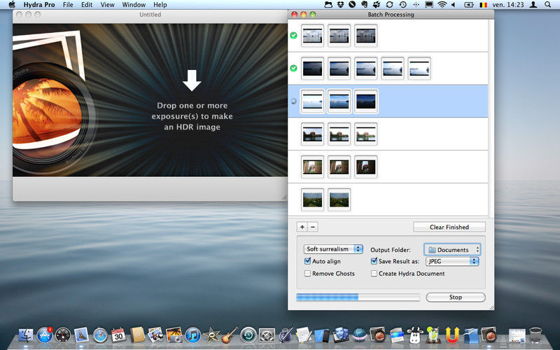Select the second thumbnail in fifth batch row

(339, 167)
